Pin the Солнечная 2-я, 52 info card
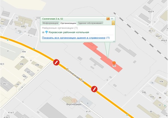 click(x=108, y=19)
